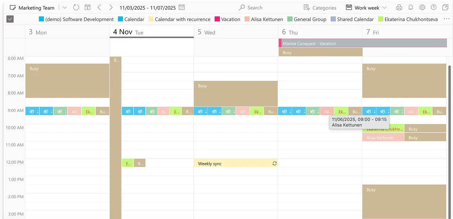Toggle Calendar with recurrence legend item

click(x=179, y=19)
